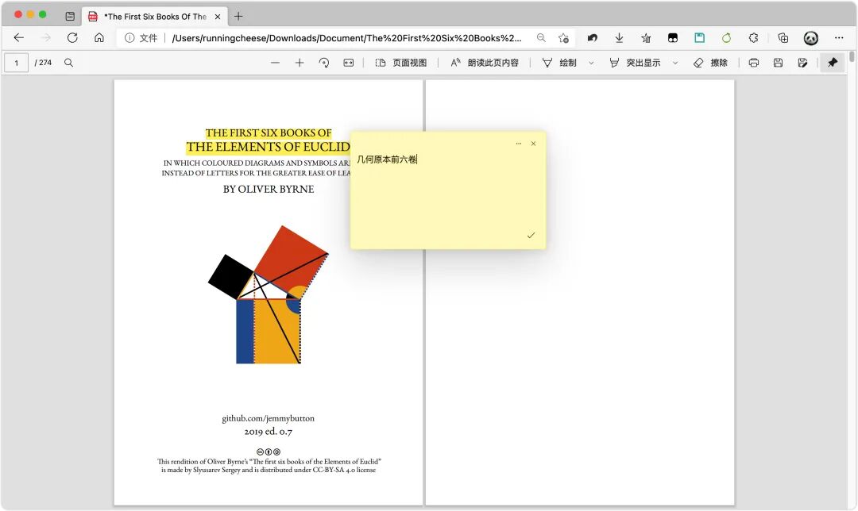Open the panda profile avatar
This screenshot has width=858, height=511.
pyautogui.click(x=811, y=38)
